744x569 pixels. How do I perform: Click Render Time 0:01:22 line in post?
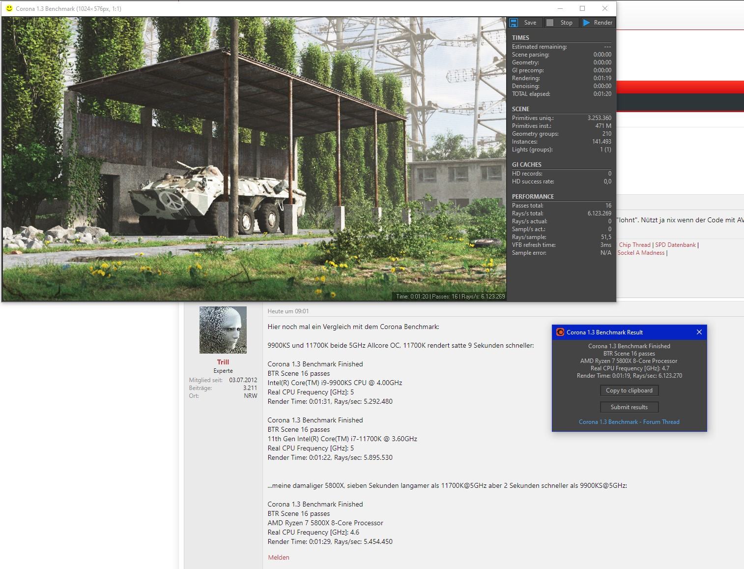click(330, 457)
